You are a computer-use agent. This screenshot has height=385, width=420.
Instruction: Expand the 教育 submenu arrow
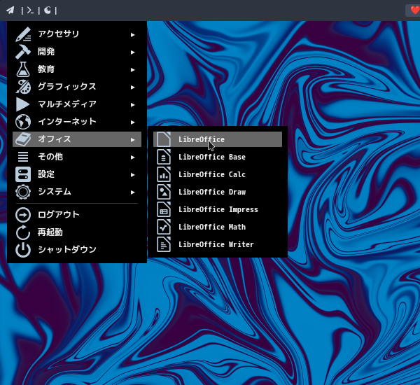point(132,70)
